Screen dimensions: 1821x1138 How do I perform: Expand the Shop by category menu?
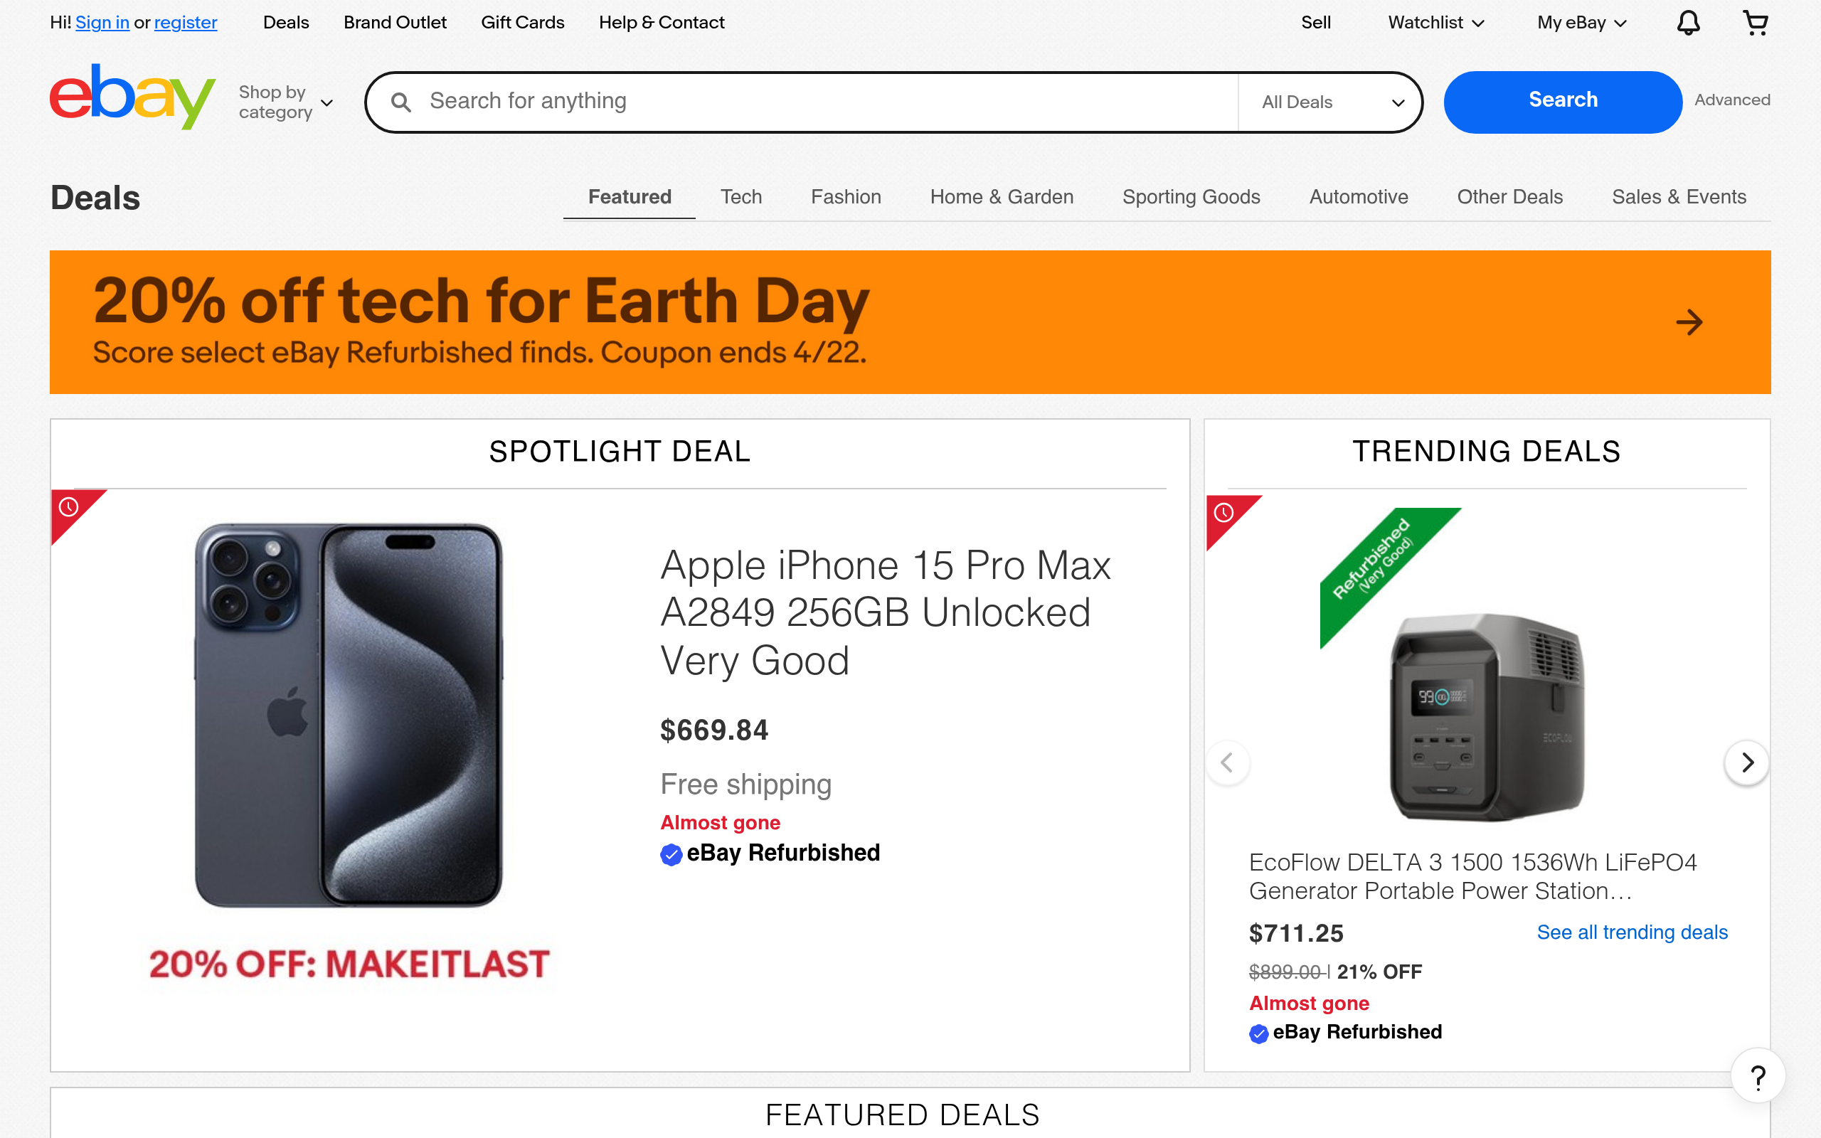[x=285, y=102]
